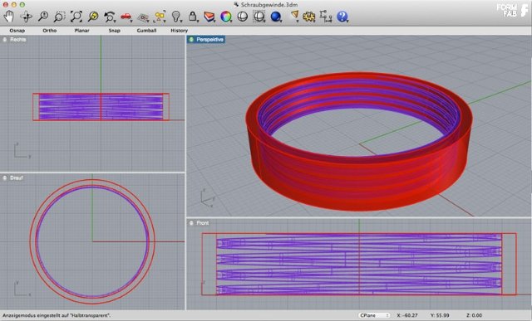
Task: Enable Ortho mode
Action: pos(50,31)
